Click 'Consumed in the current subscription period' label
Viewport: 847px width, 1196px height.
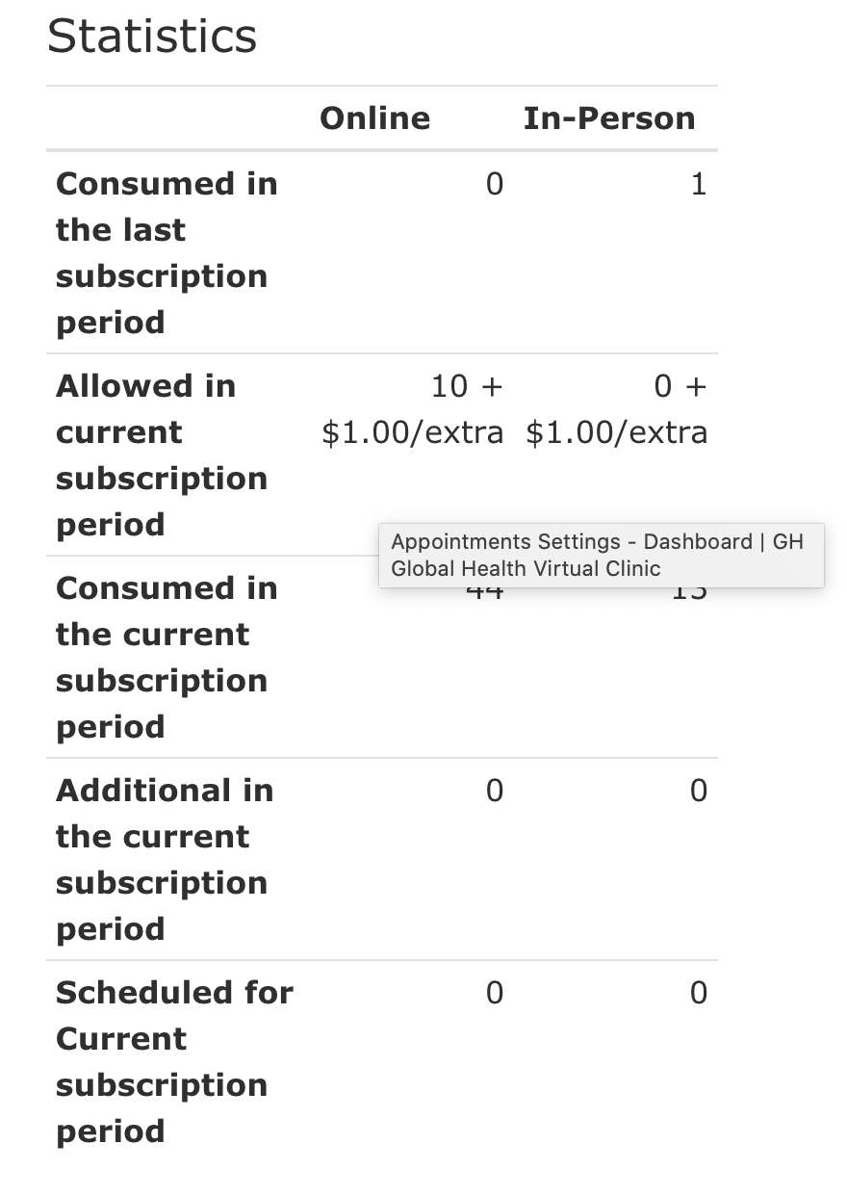167,657
